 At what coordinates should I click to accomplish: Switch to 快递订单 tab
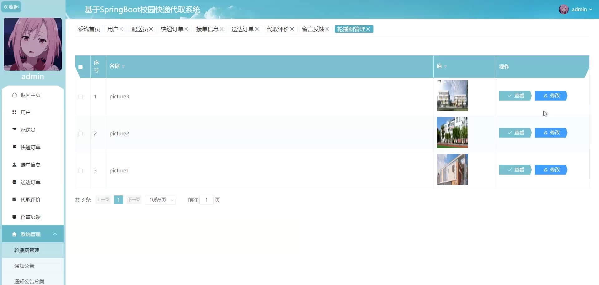tap(172, 29)
